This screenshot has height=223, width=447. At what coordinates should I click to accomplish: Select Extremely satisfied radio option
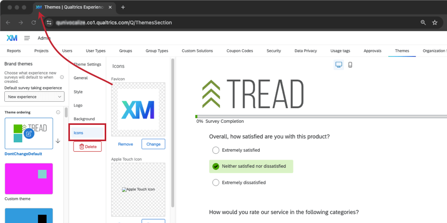coord(216,150)
